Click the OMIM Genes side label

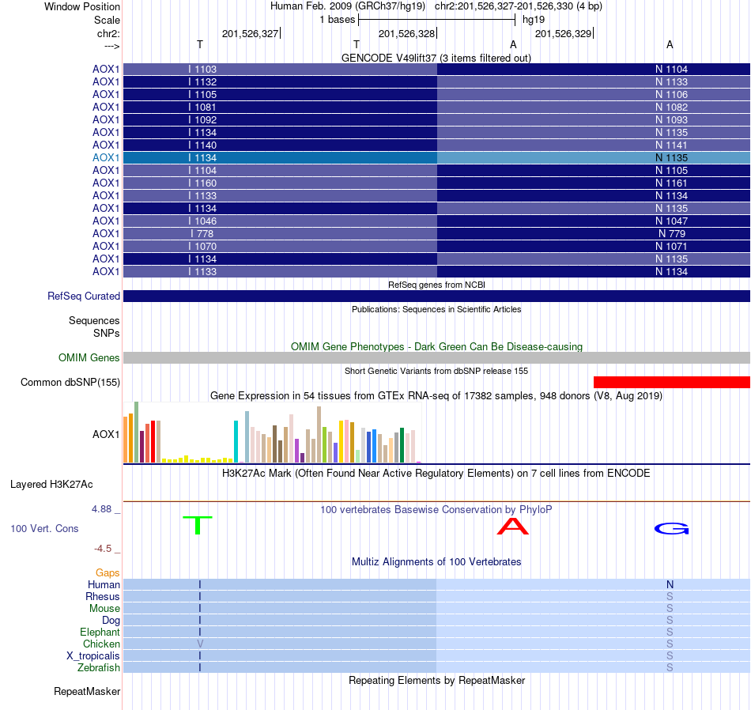tap(89, 357)
